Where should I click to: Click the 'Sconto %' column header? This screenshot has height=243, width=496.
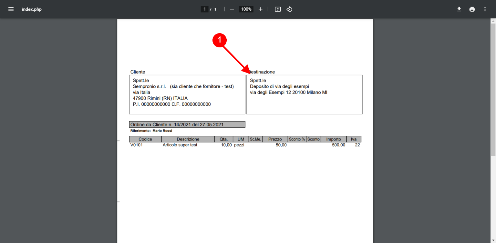(x=297, y=139)
